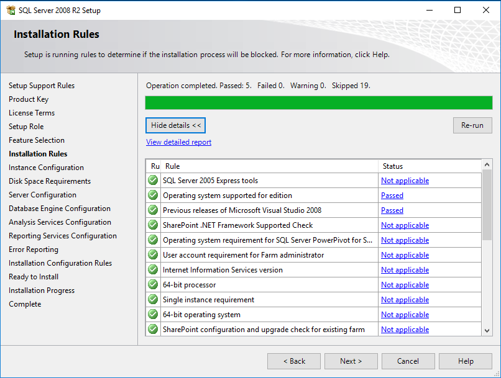
Task: Click green check icon for Previous releases of Visual Studio 2008
Action: coord(153,210)
